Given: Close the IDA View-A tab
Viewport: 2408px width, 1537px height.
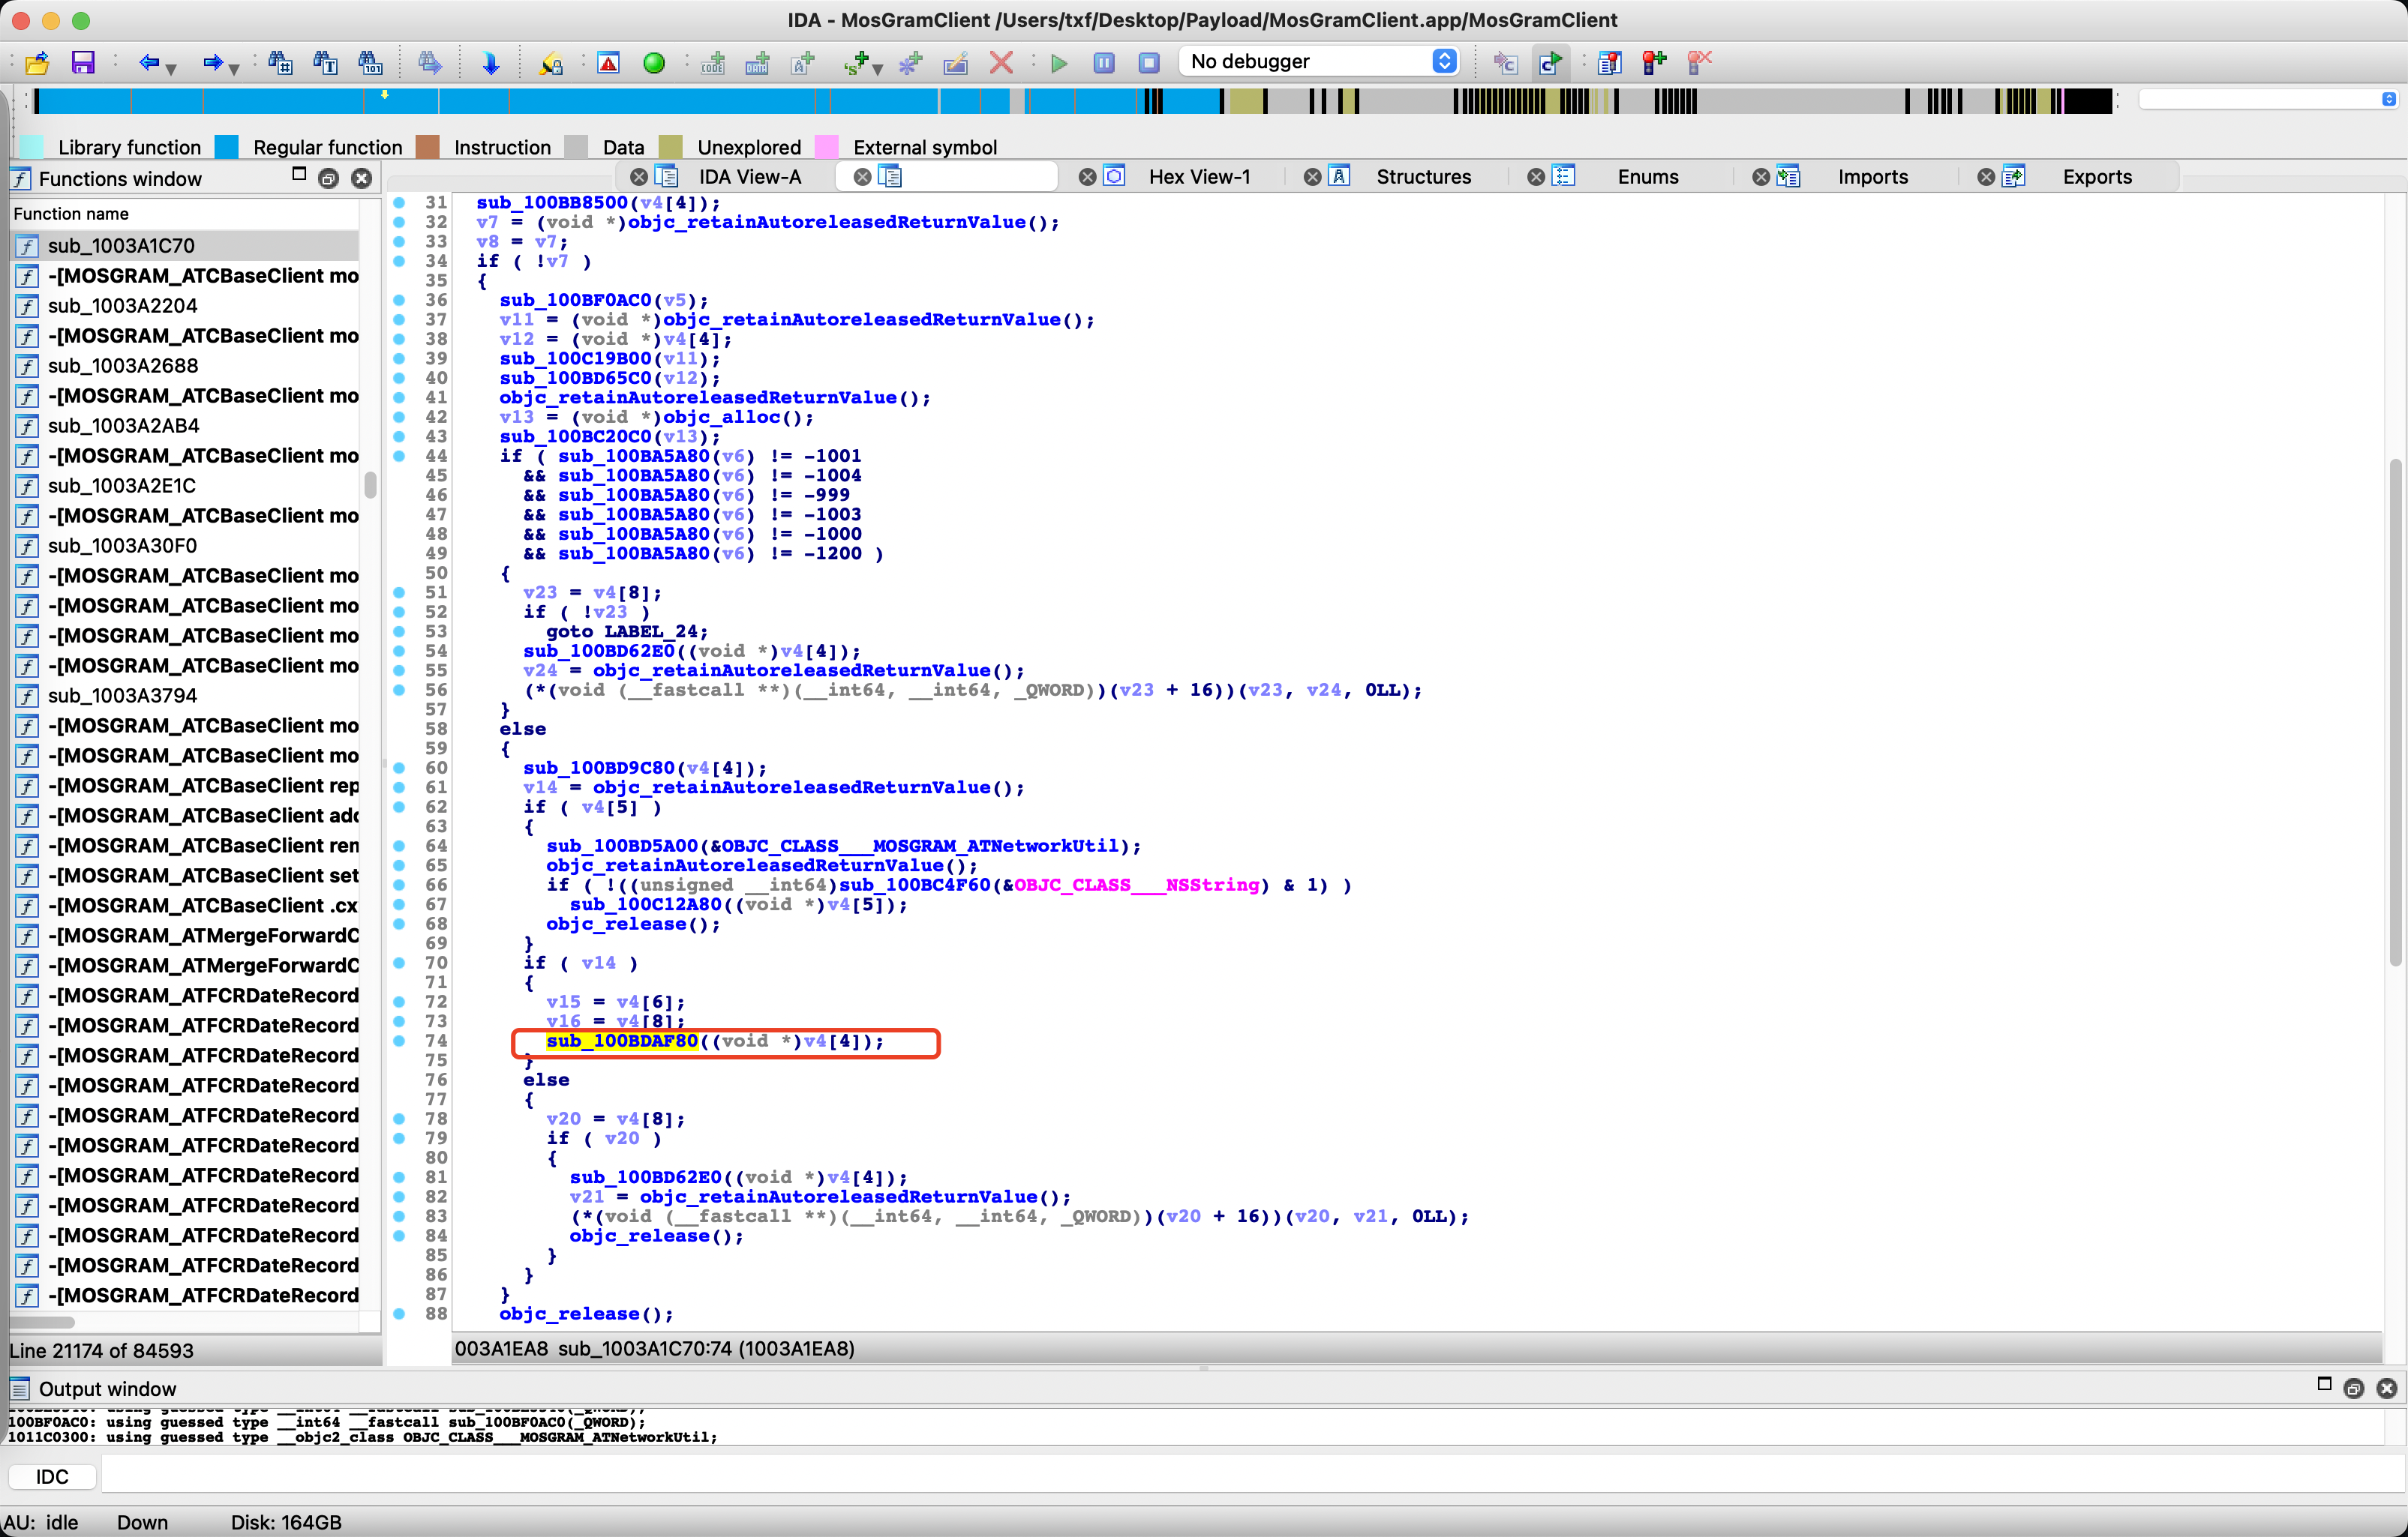Looking at the screenshot, I should 638,177.
